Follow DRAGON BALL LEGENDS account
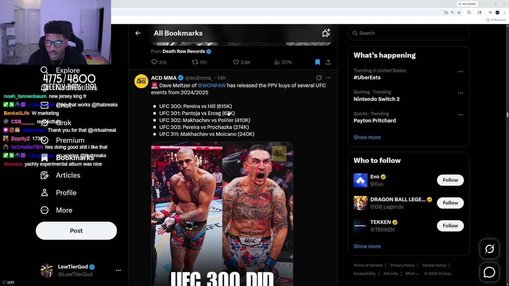Viewport: 509px width, 286px height. tap(451, 203)
